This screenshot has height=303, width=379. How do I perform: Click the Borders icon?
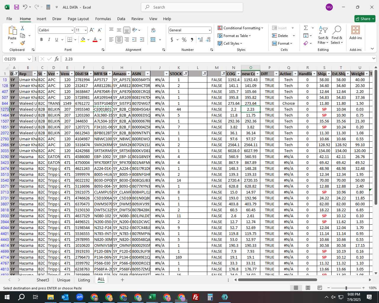pyautogui.click(x=70, y=40)
